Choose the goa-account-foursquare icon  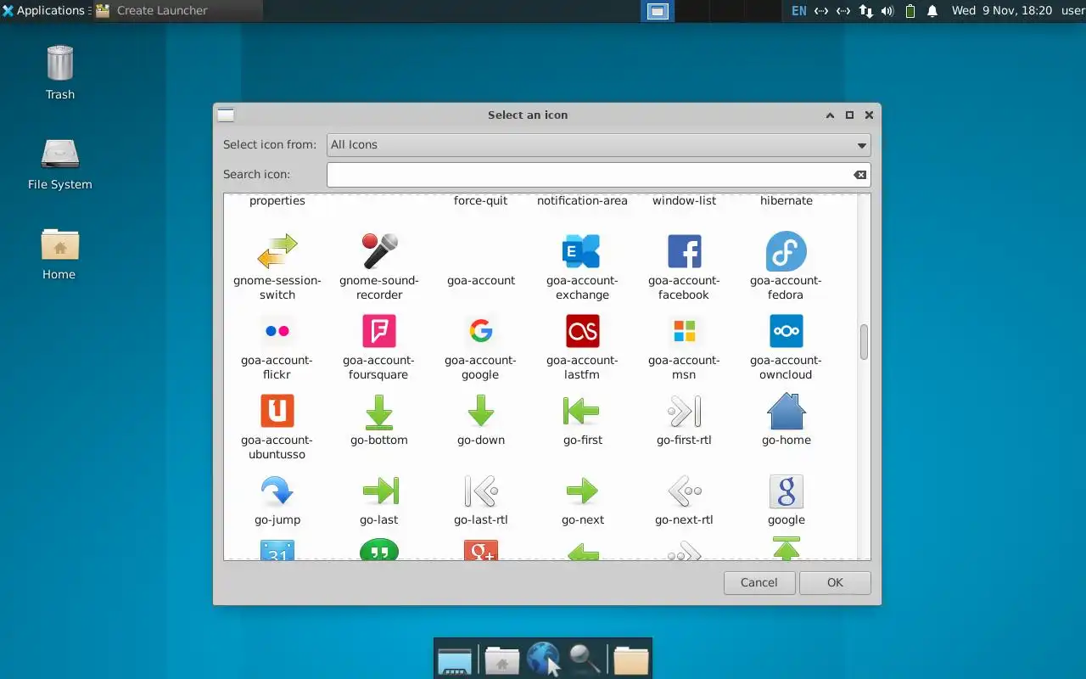point(379,331)
